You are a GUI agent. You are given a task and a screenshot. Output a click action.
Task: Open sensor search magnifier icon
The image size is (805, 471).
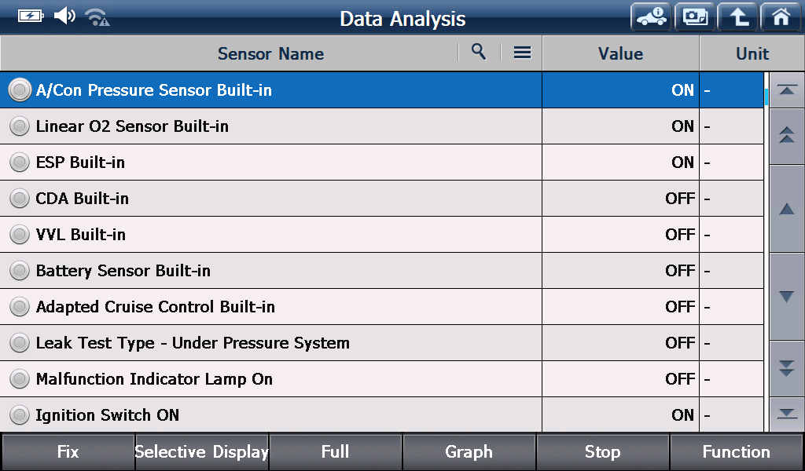(479, 52)
